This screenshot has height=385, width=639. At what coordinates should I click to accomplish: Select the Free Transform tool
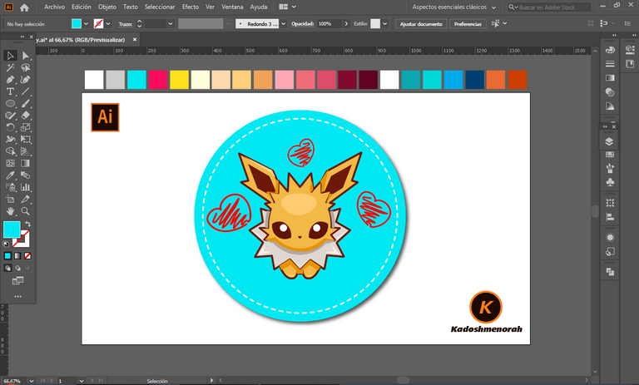pyautogui.click(x=25, y=140)
